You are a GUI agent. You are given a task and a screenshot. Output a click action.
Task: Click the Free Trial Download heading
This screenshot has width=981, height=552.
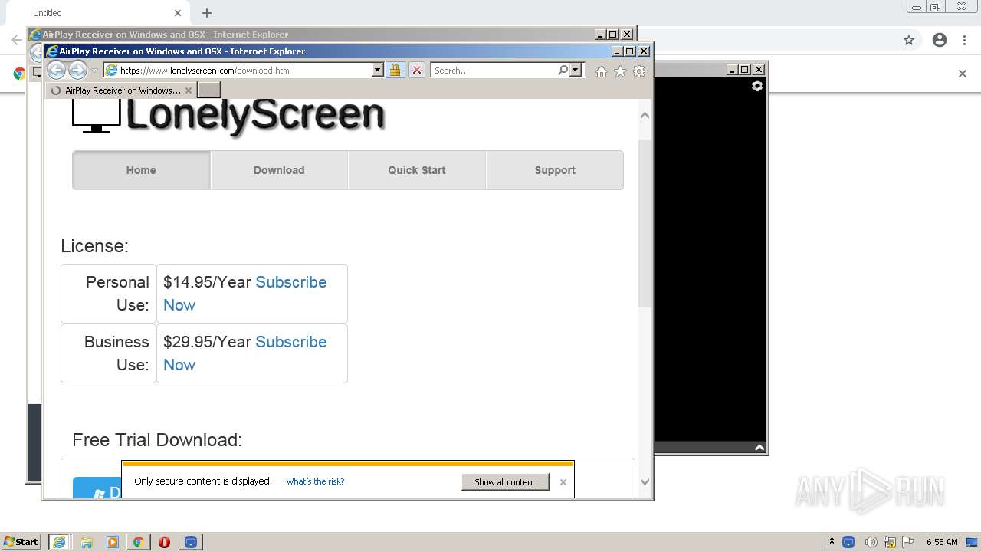click(x=157, y=440)
